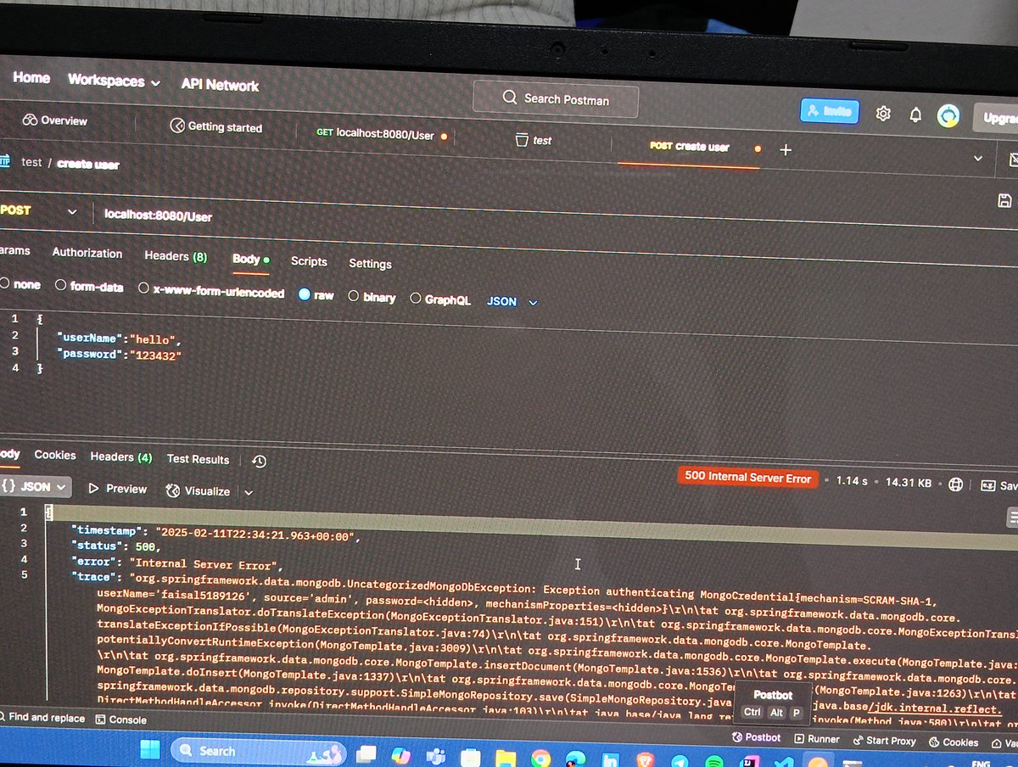
Task: Click the Windows taskbar Search box
Action: pyautogui.click(x=258, y=751)
